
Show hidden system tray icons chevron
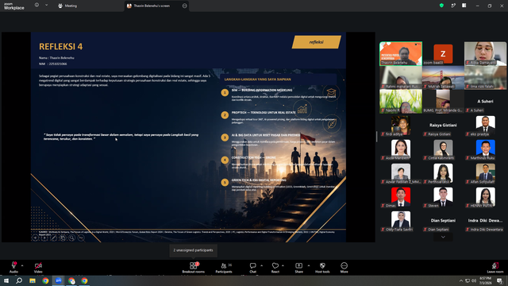(461, 280)
